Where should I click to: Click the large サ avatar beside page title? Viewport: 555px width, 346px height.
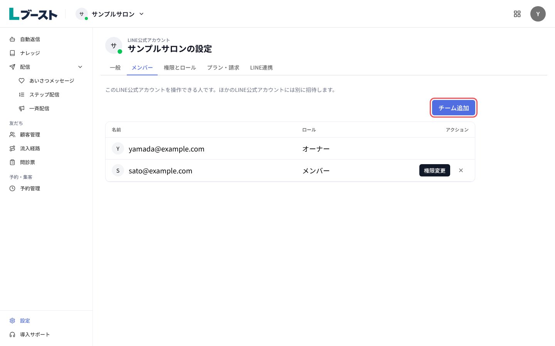114,45
